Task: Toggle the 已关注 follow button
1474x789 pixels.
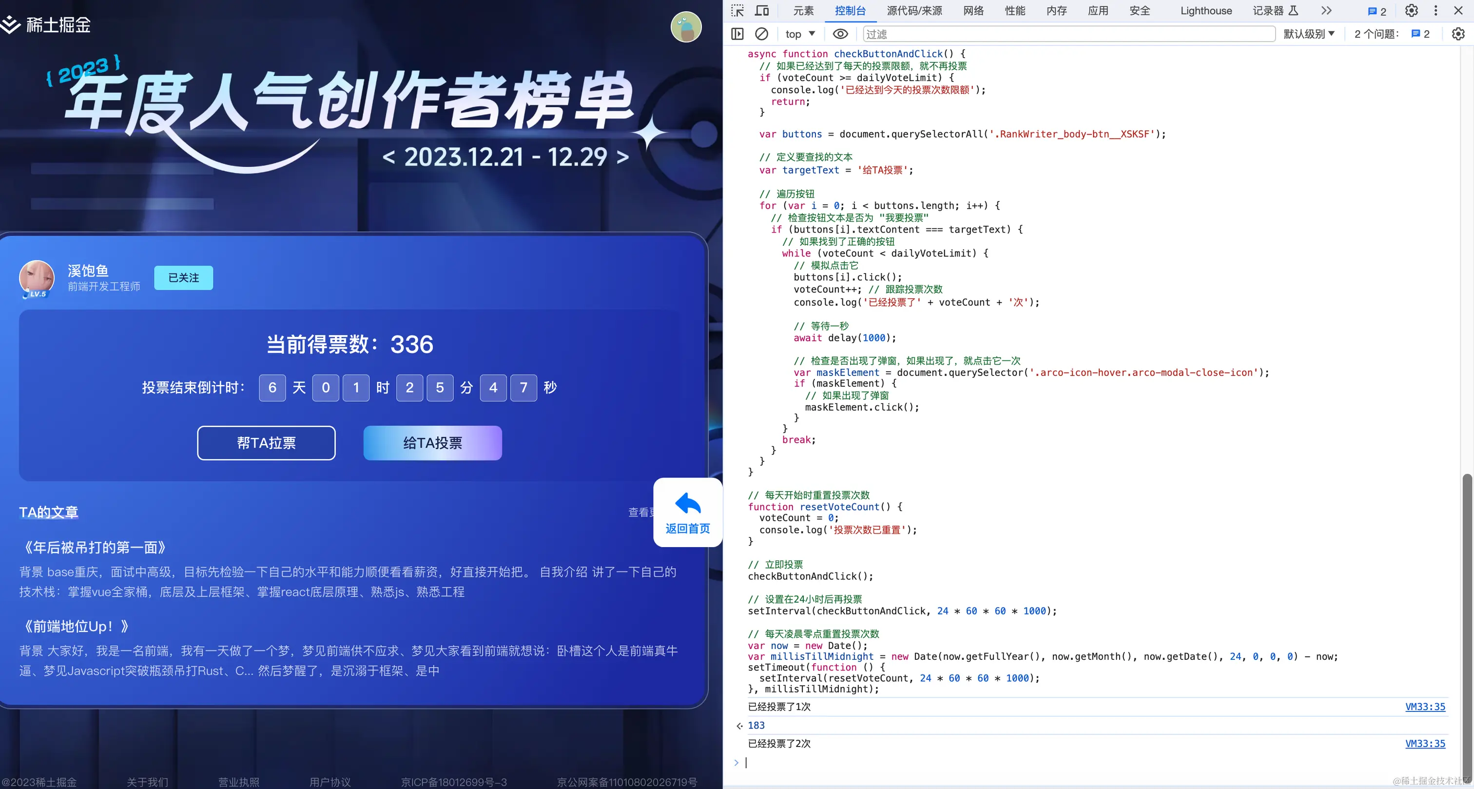Action: (183, 277)
